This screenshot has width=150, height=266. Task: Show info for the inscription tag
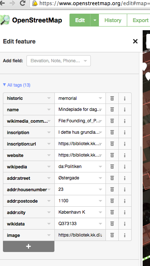125,132
